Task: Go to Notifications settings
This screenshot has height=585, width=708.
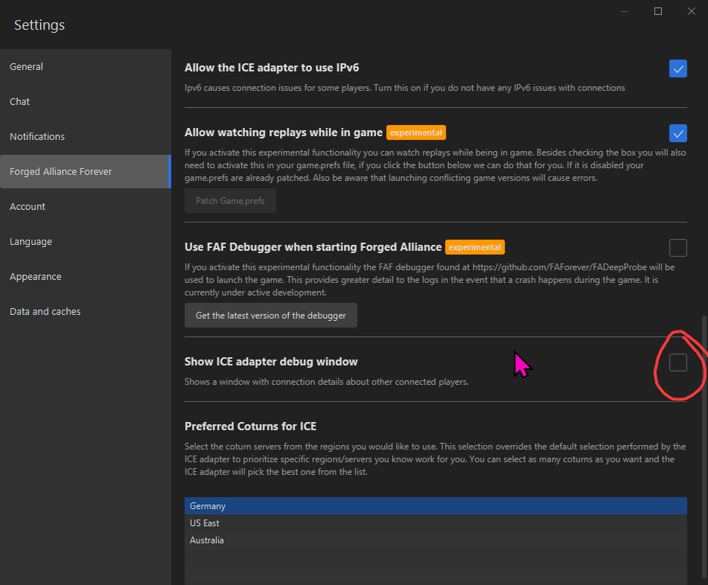Action: (x=86, y=136)
